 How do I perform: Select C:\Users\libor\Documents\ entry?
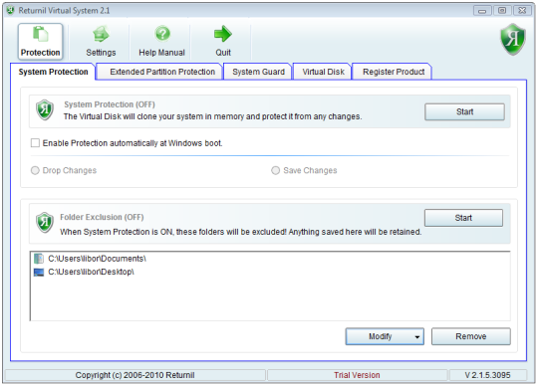pyautogui.click(x=97, y=259)
